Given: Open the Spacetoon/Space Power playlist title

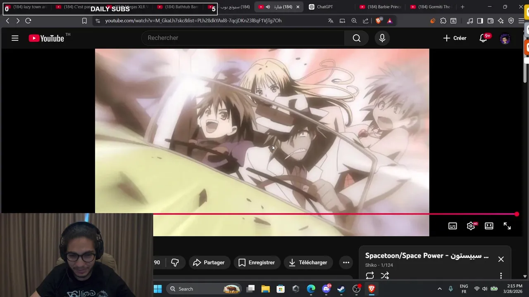Looking at the screenshot, I should coord(427,256).
